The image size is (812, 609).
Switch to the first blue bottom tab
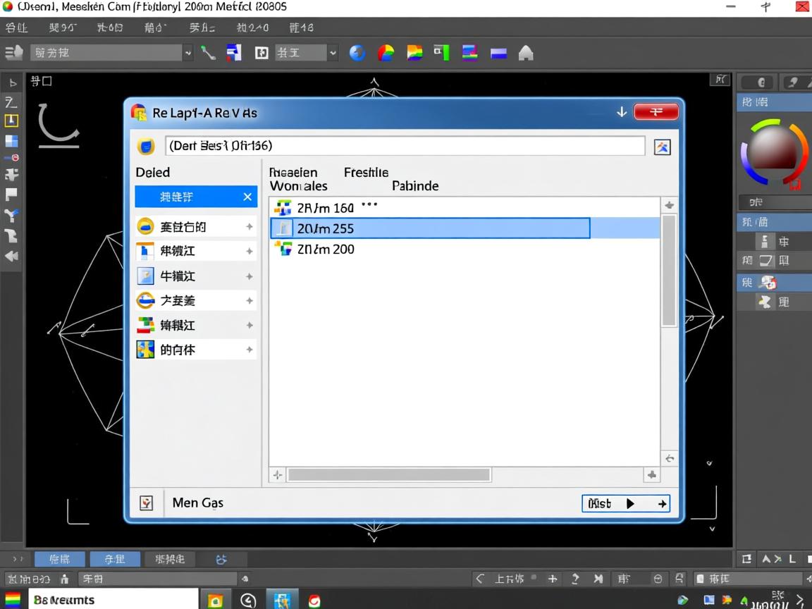pyautogui.click(x=59, y=559)
